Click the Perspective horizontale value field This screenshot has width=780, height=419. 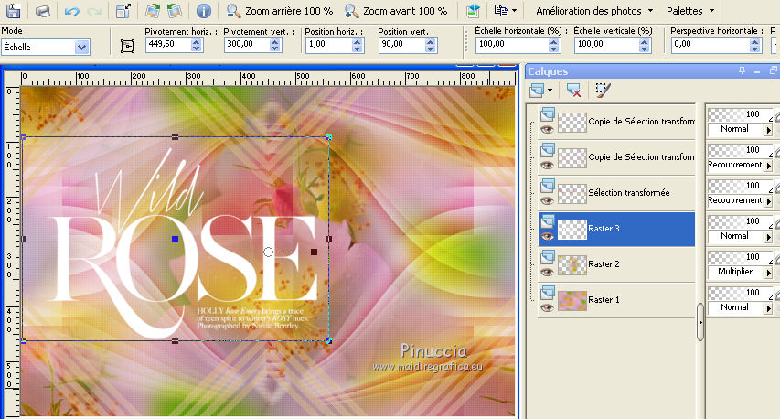coord(710,44)
